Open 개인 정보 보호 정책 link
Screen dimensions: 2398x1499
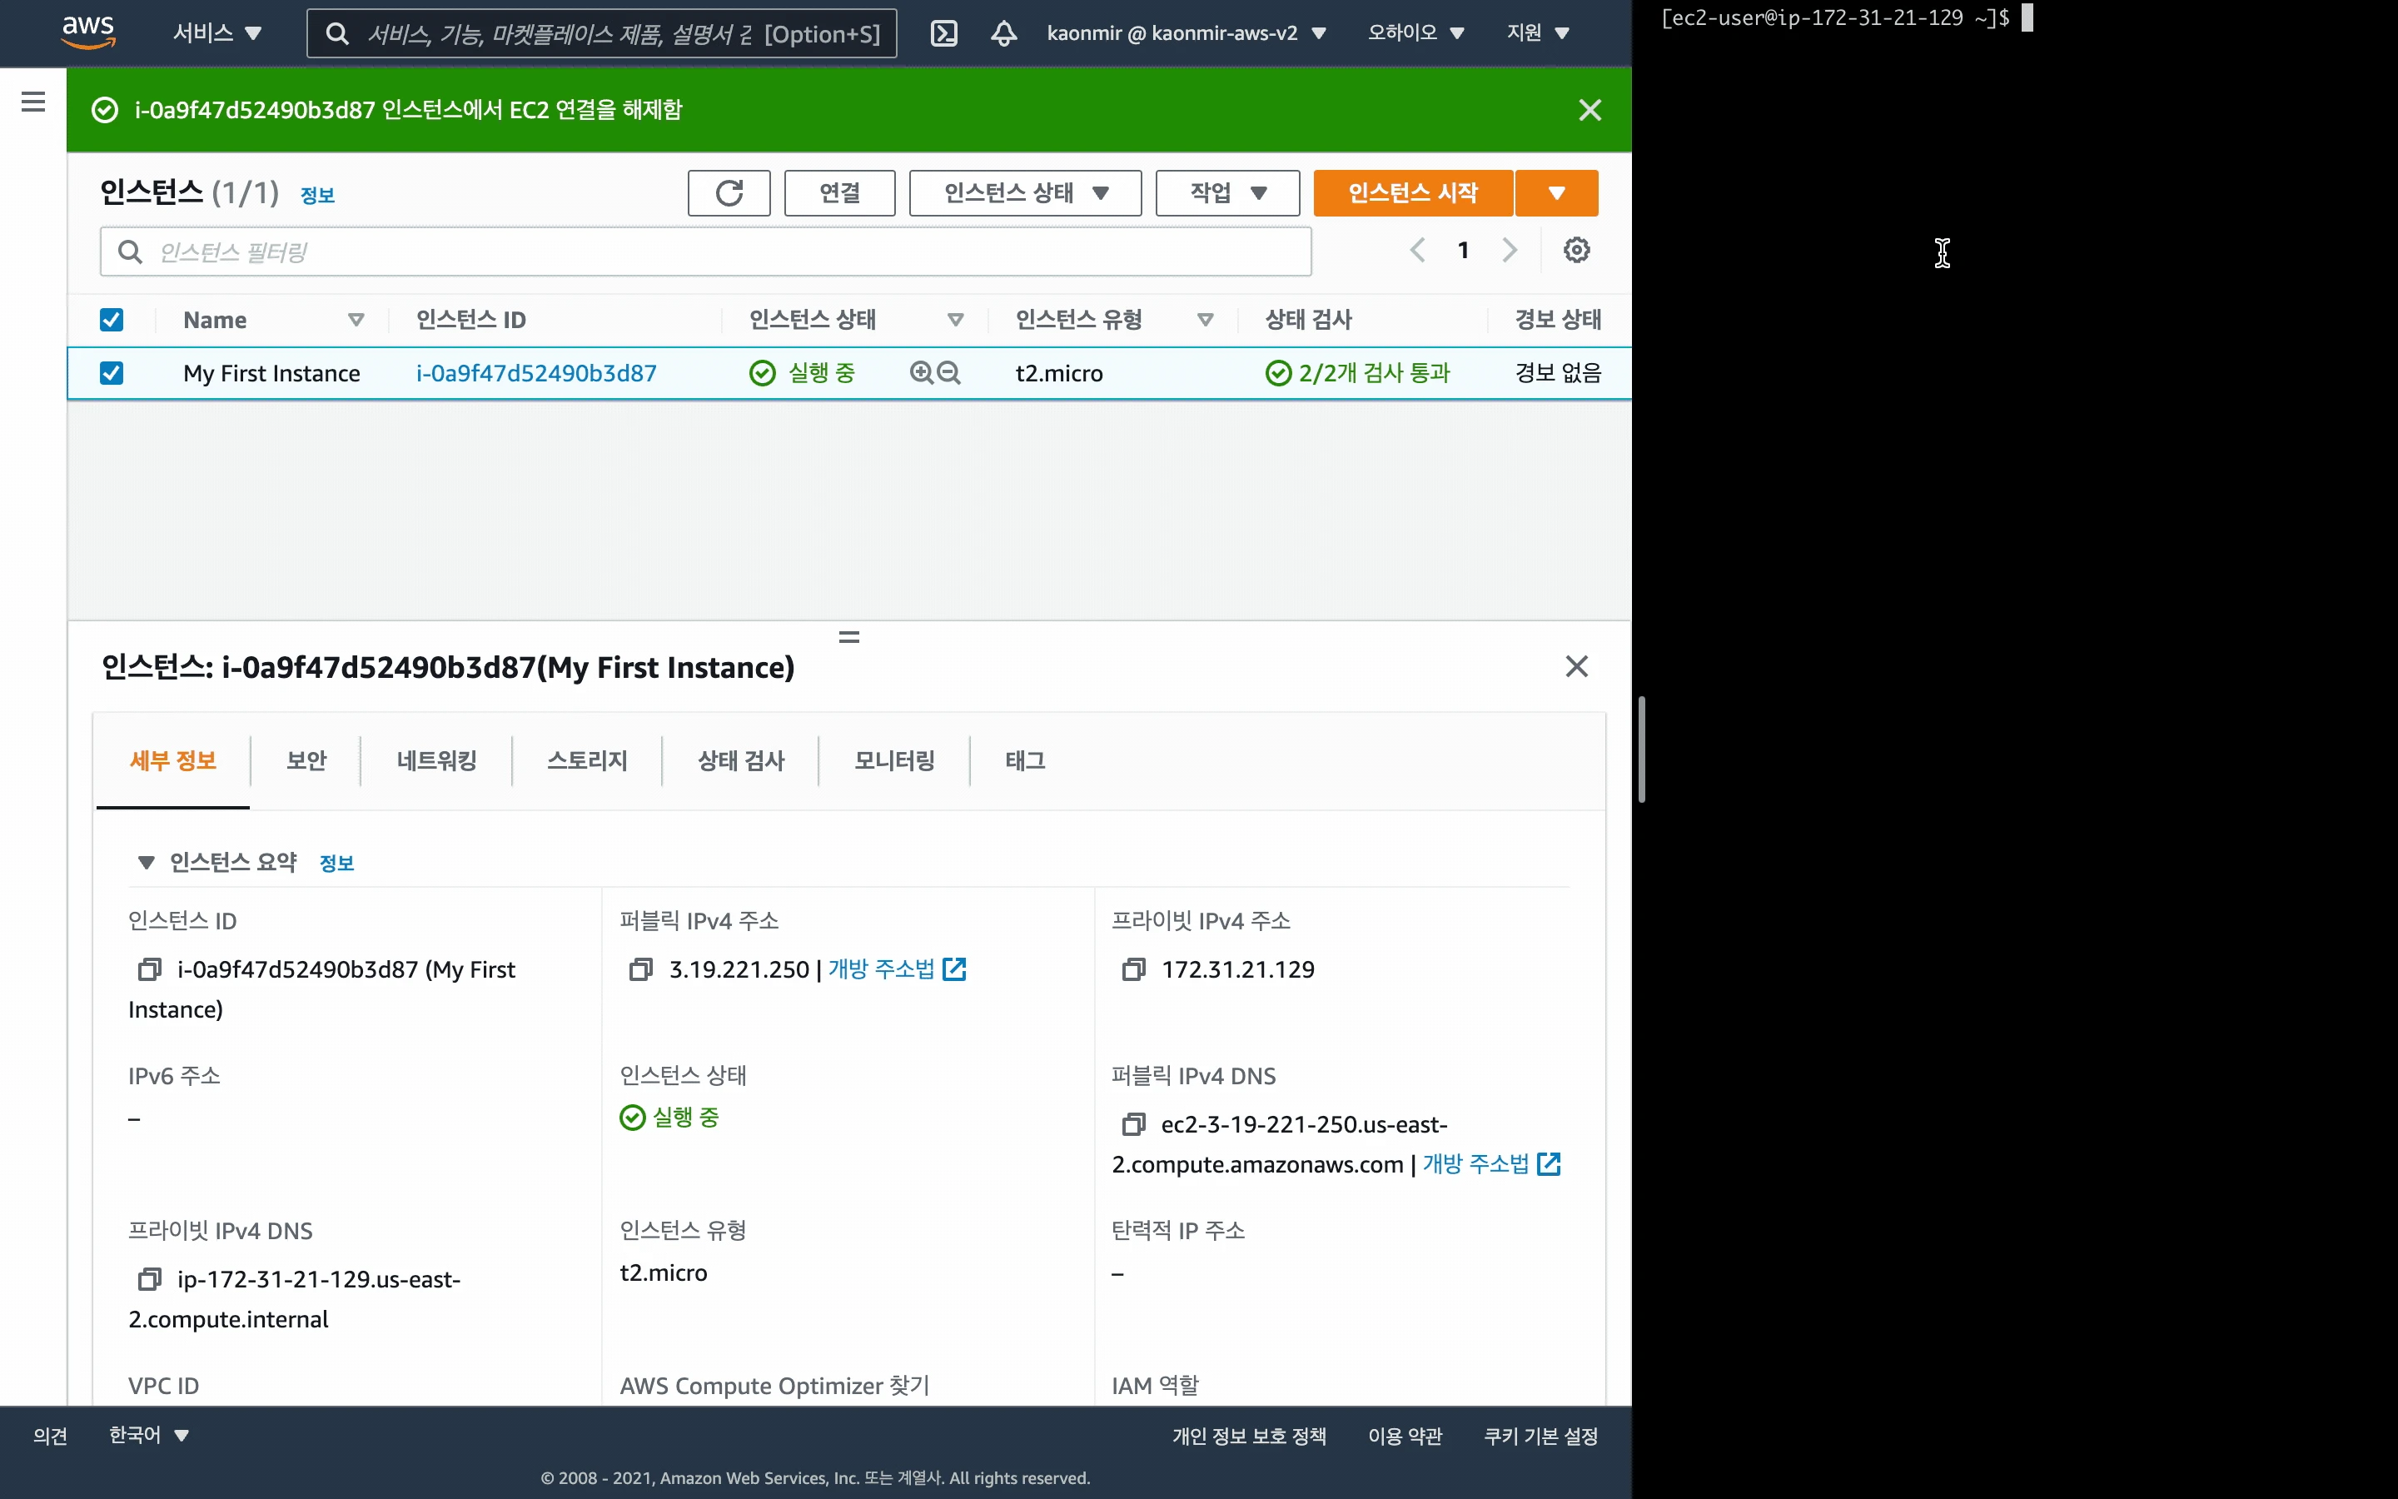[x=1249, y=1436]
